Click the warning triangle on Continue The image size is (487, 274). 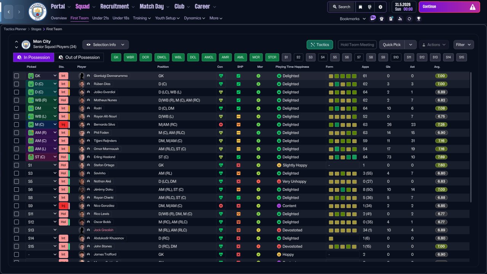tap(473, 7)
